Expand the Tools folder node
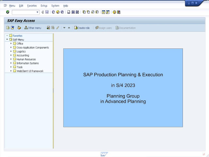 point(11,67)
